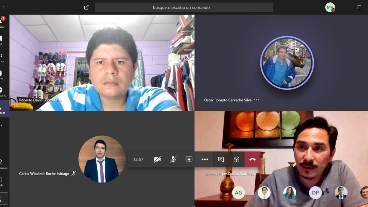Unmute the microphone in meeting toolbar
This screenshot has width=368, height=207.
pos(173,159)
